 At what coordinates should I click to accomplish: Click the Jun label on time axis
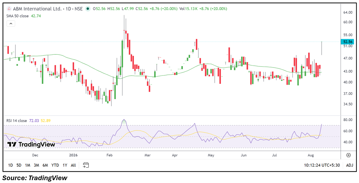click(244, 155)
